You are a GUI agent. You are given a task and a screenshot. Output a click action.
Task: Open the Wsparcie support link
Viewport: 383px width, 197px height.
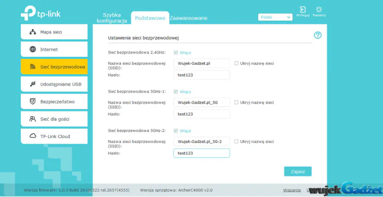pyautogui.click(x=292, y=190)
